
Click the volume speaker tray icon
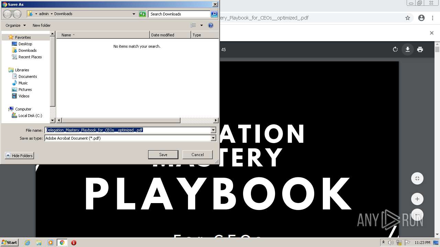coord(391,243)
